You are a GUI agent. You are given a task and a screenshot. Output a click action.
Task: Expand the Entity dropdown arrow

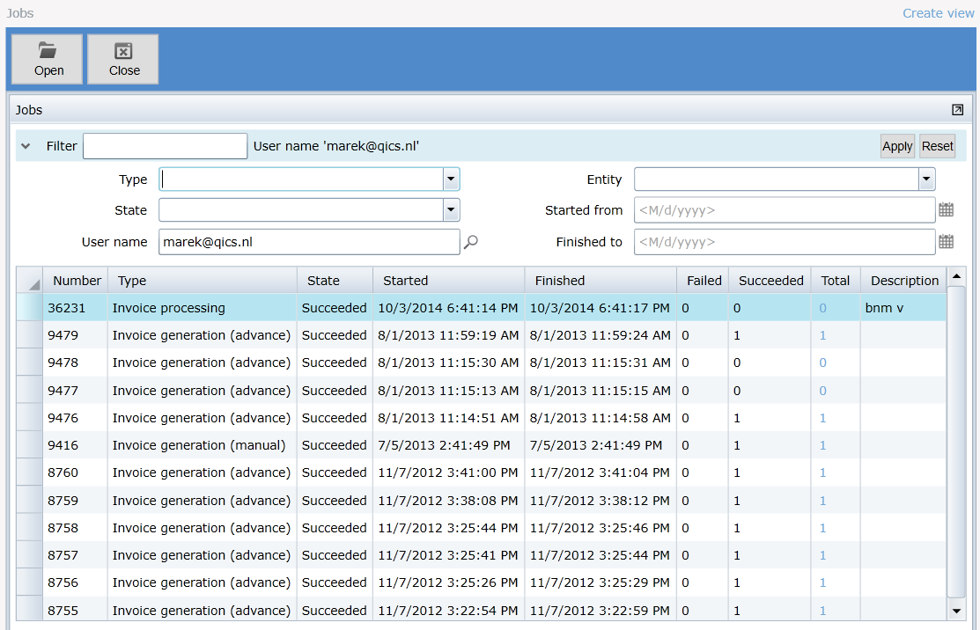click(926, 179)
